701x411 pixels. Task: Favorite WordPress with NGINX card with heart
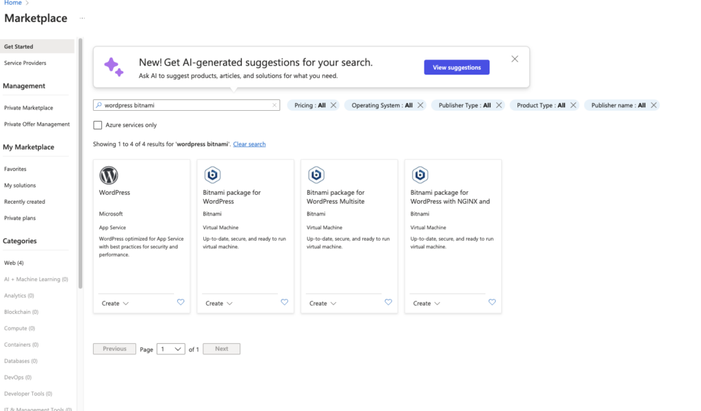point(492,302)
